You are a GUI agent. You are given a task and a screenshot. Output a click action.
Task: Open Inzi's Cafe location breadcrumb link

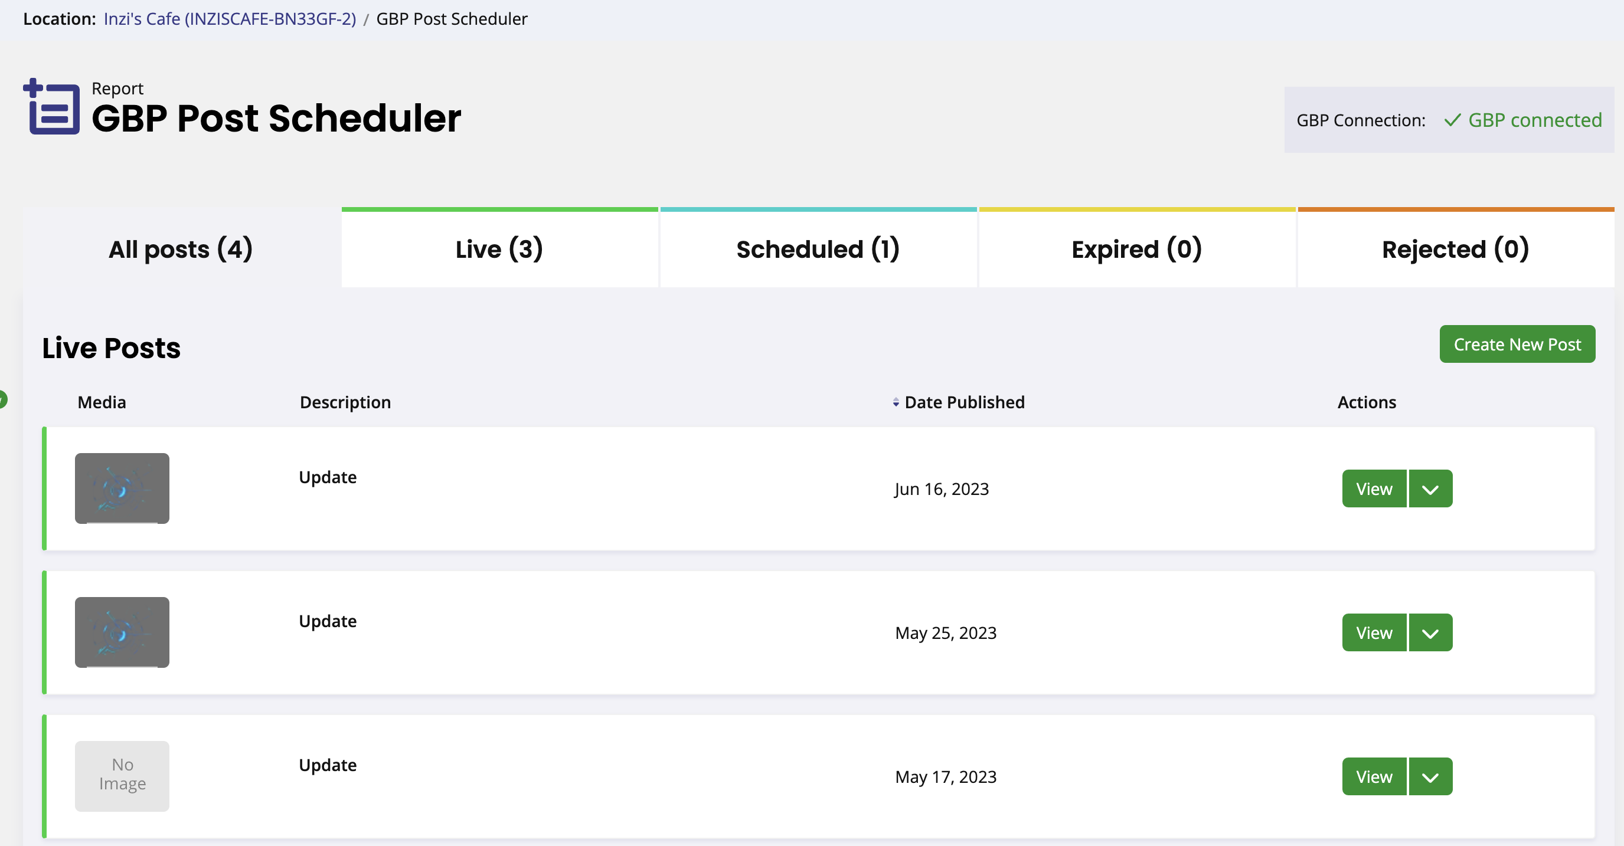point(230,19)
